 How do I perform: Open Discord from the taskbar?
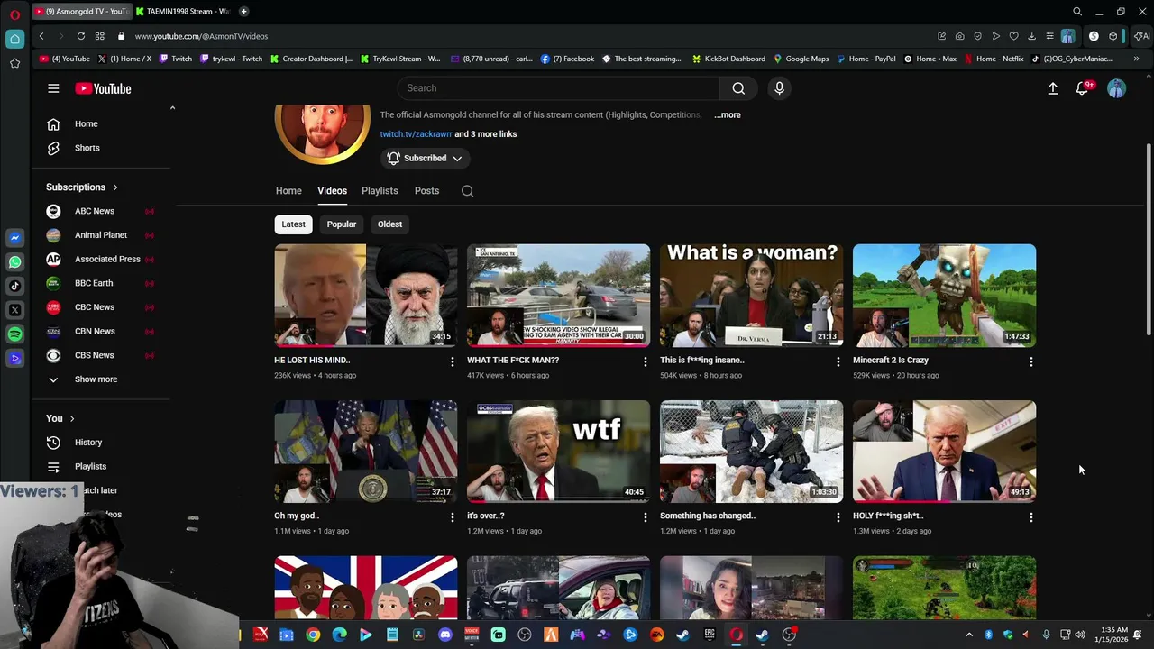click(444, 635)
